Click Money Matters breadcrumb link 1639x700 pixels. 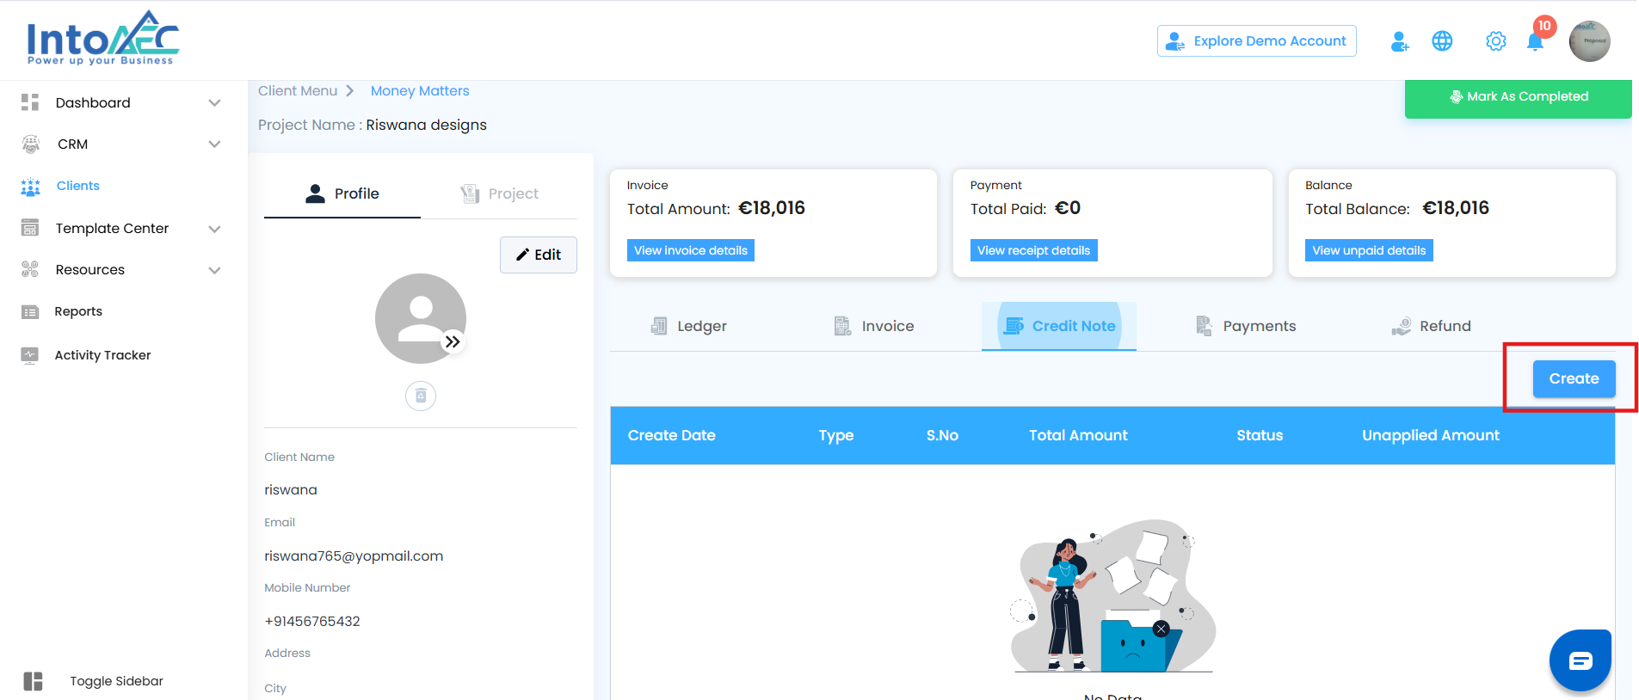coord(420,91)
